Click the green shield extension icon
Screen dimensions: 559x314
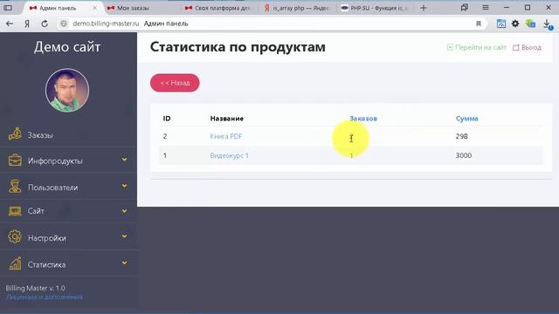[530, 24]
